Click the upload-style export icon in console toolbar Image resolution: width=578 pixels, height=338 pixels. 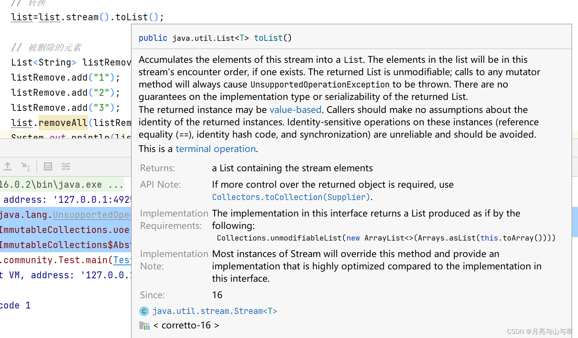8,166
